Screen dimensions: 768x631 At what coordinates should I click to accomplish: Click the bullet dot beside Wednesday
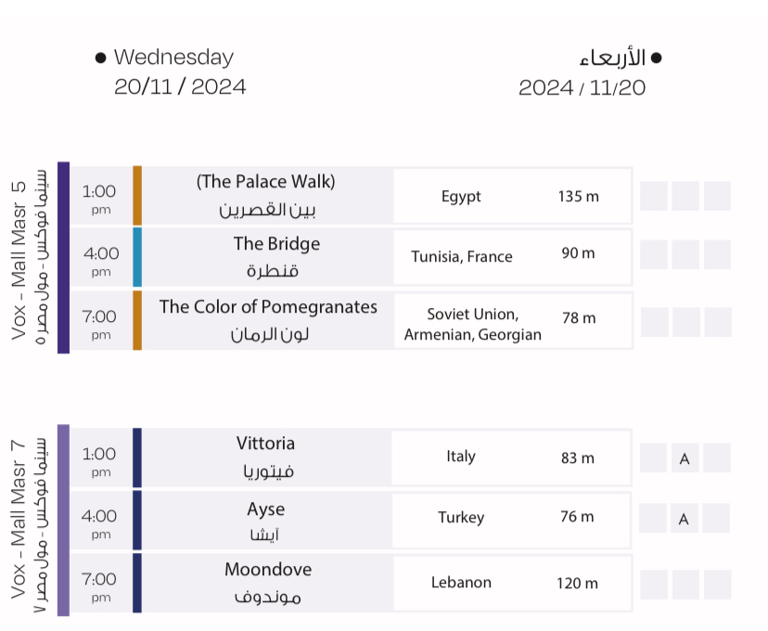tap(100, 58)
